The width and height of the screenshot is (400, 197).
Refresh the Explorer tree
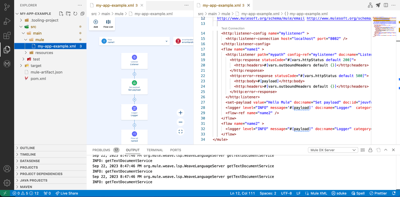pos(75,14)
